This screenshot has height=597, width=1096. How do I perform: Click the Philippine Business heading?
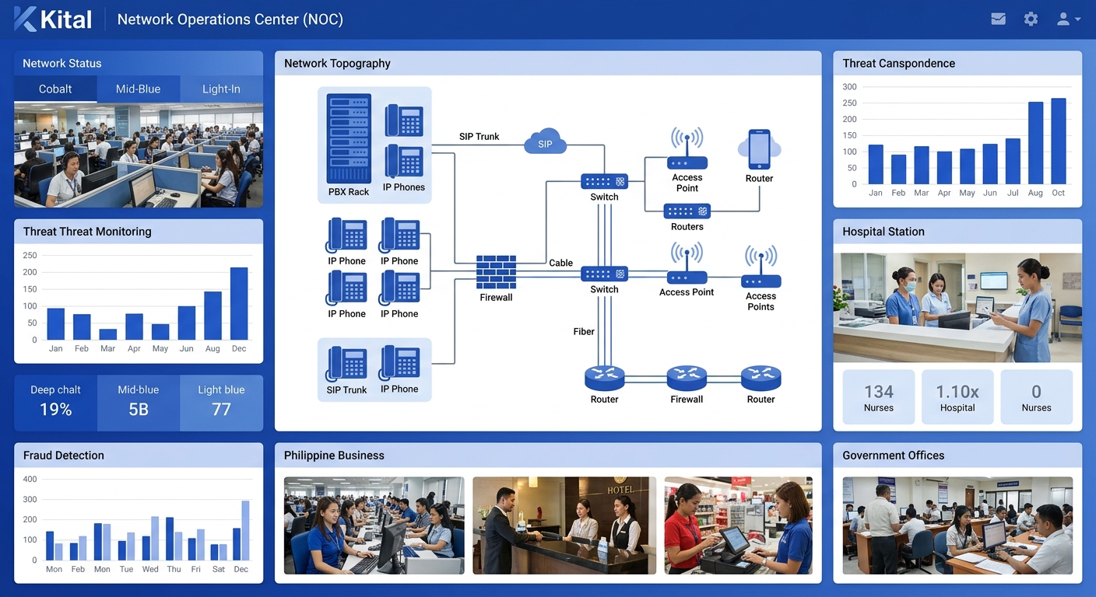(x=334, y=455)
